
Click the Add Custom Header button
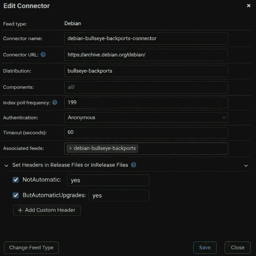47,210
